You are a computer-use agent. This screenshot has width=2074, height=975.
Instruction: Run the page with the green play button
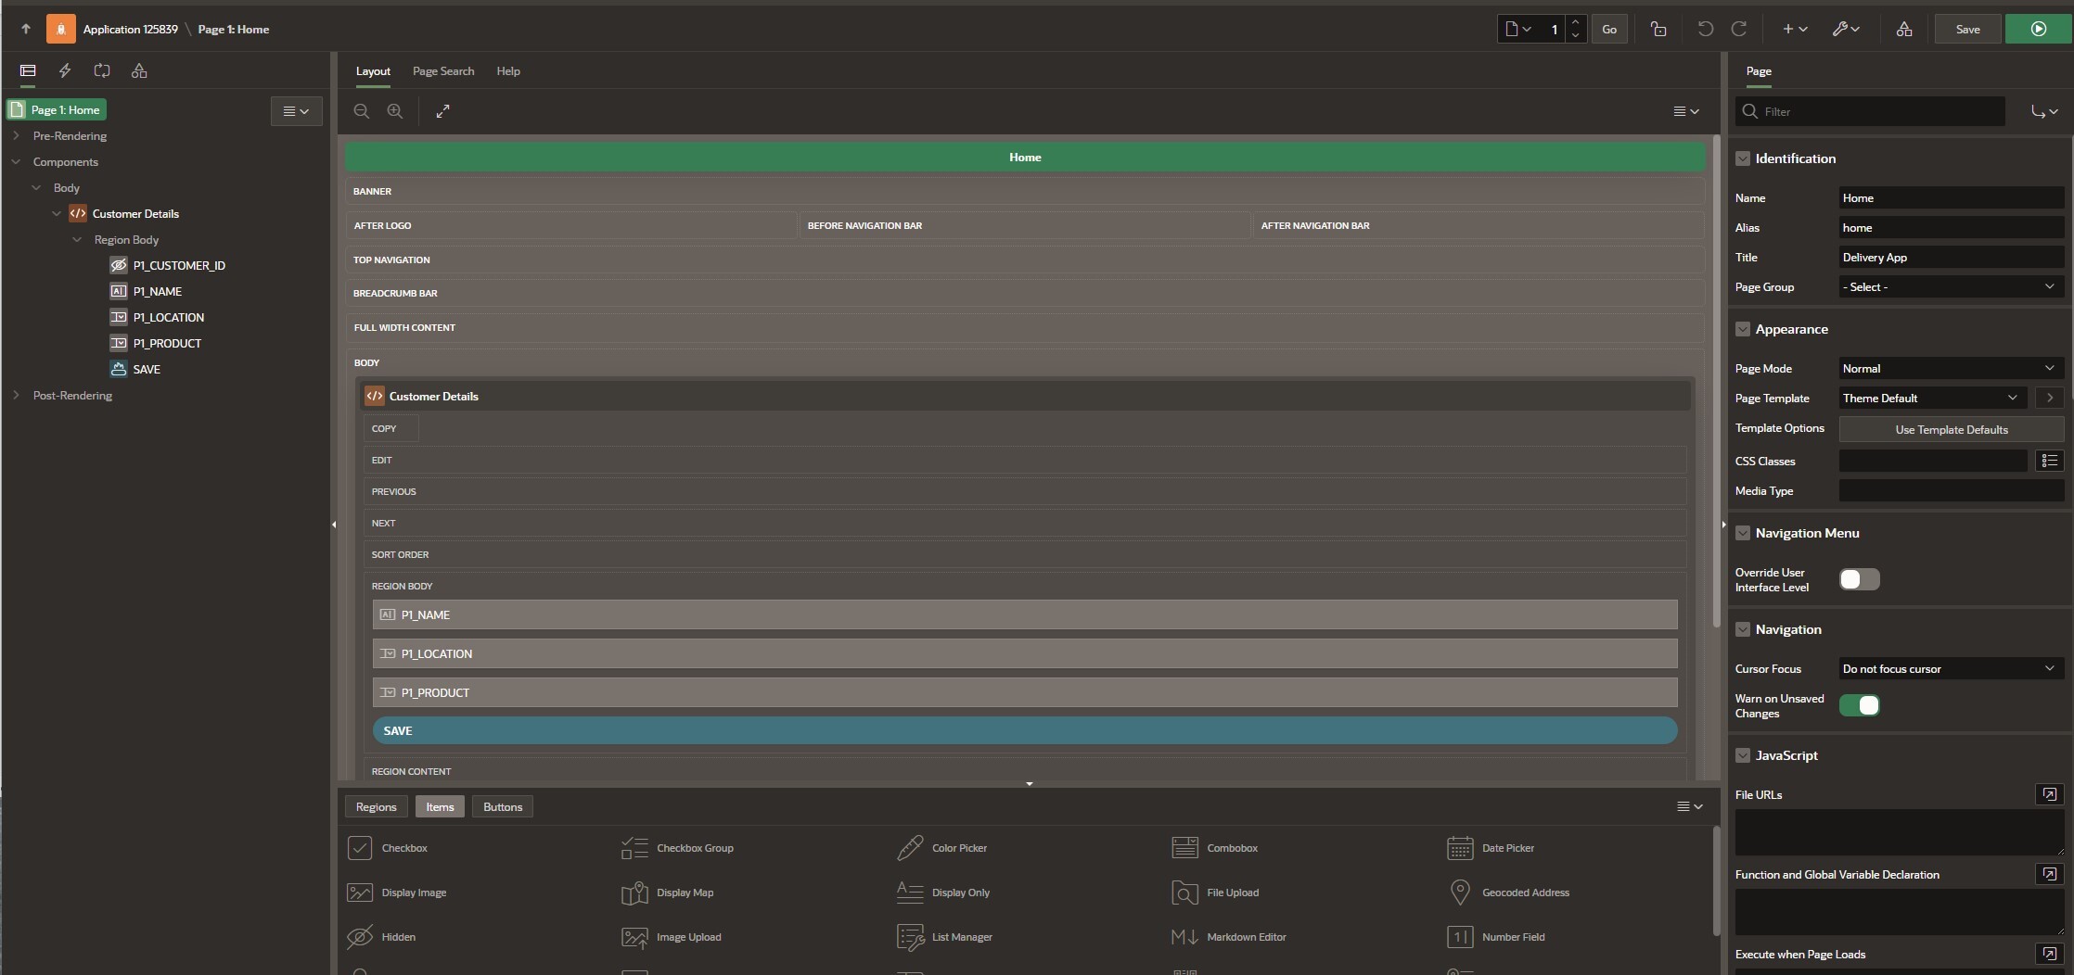[2038, 29]
